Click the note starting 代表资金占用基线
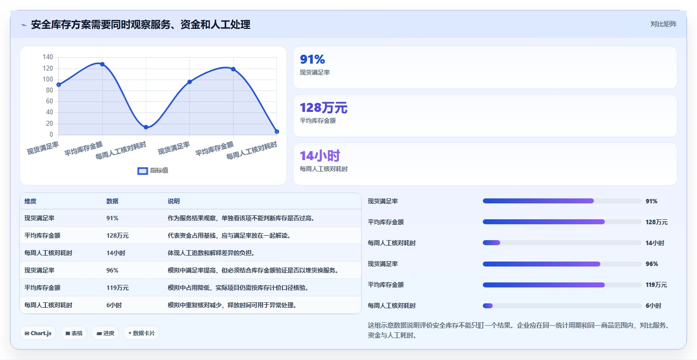 point(229,235)
